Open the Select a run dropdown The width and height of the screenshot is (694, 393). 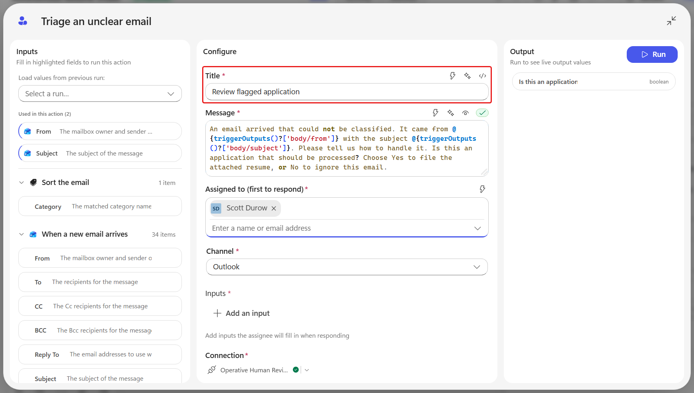point(100,94)
